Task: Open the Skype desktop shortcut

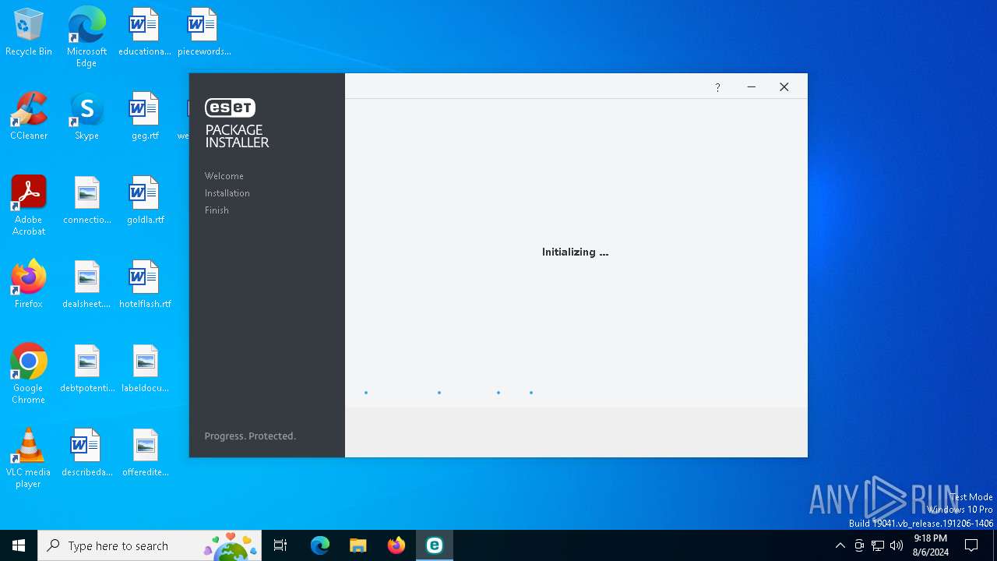Action: click(x=86, y=117)
